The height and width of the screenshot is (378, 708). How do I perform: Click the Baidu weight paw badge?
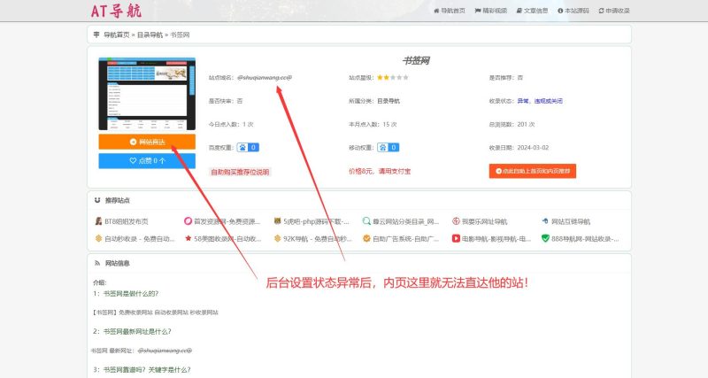tap(250, 147)
